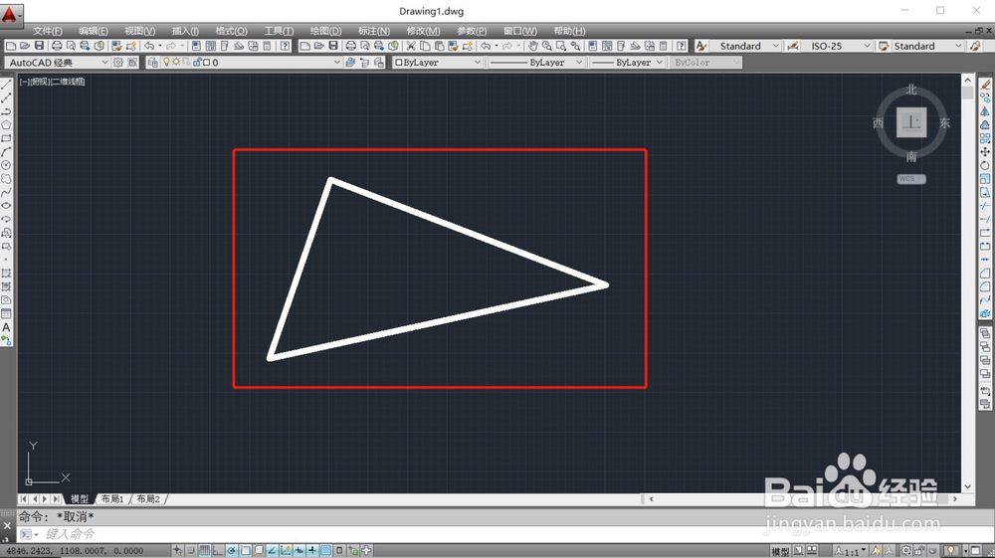Click the [-][俯视][二维线框] viewport label

point(52,82)
